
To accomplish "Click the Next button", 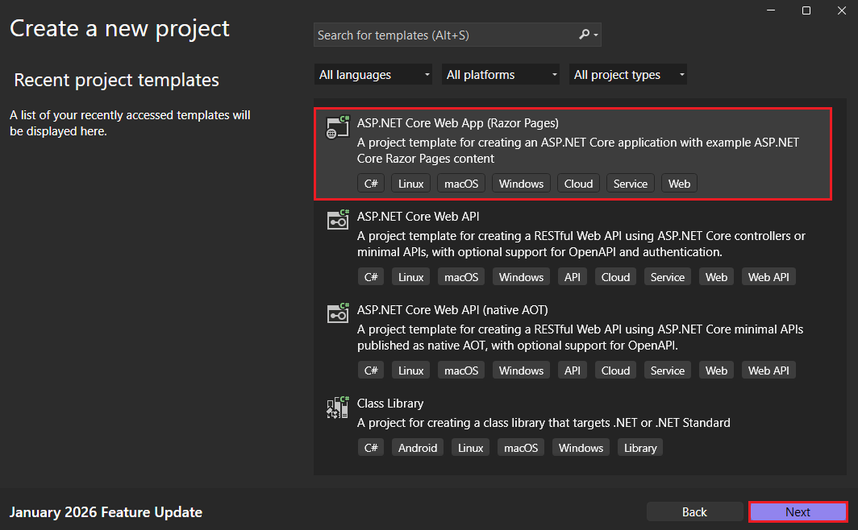I will point(798,511).
